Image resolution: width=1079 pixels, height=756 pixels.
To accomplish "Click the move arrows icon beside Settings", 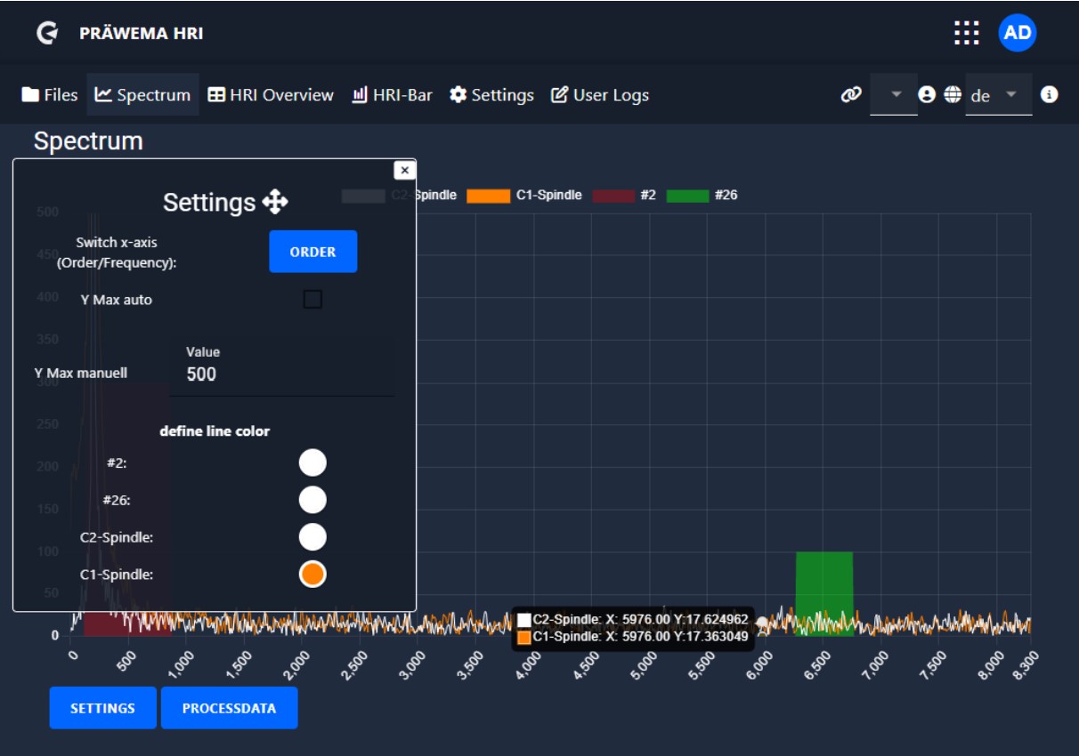I will point(275,203).
